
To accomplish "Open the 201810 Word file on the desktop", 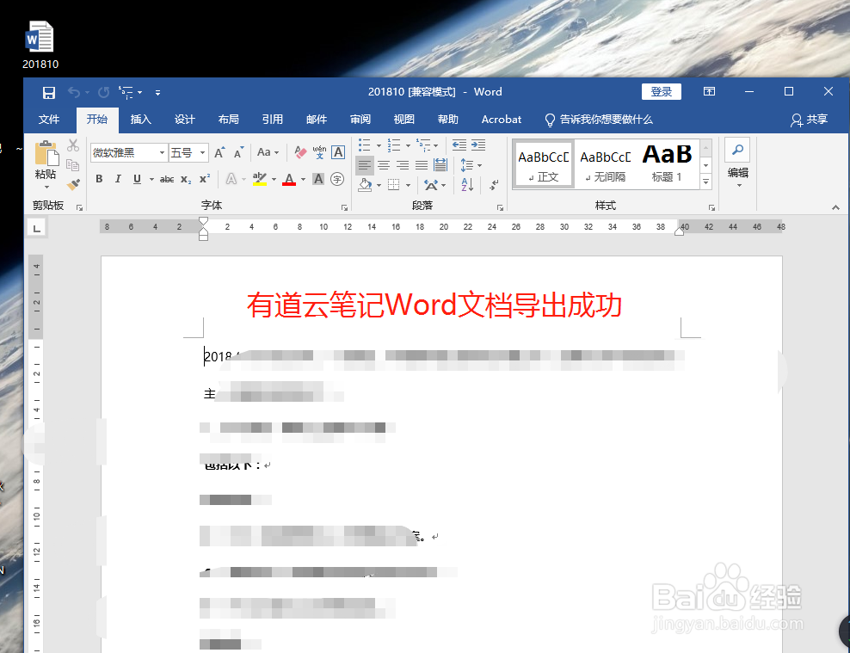I will tap(40, 46).
